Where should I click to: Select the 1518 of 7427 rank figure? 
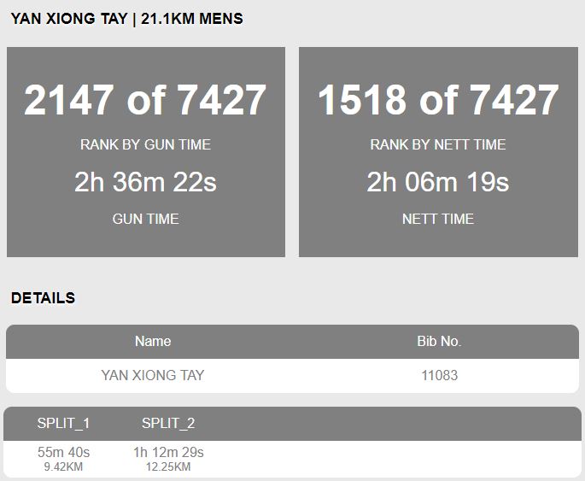(438, 100)
